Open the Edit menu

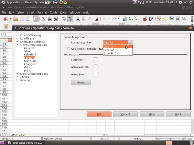[x=12, y=13]
